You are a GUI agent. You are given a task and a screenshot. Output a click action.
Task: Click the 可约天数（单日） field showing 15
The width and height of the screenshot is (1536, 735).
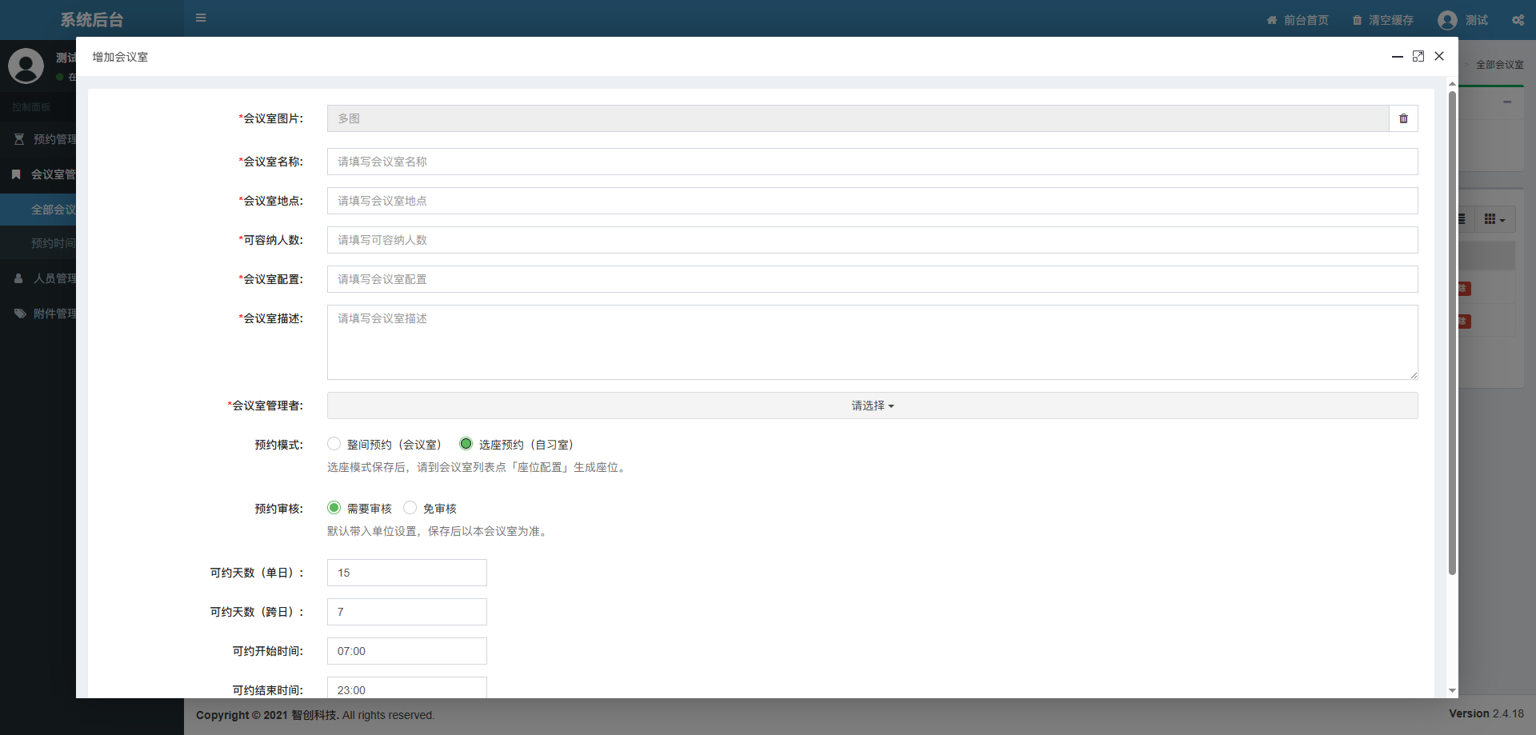tap(406, 573)
